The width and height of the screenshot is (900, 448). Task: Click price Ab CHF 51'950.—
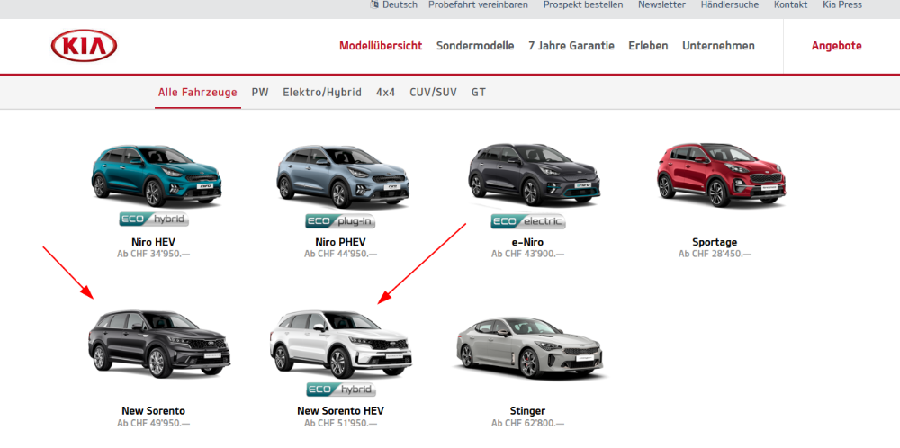tap(340, 424)
